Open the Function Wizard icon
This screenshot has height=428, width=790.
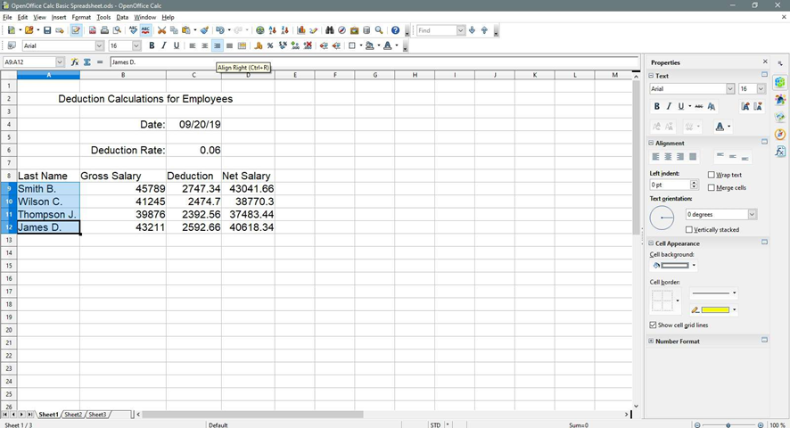click(x=76, y=62)
